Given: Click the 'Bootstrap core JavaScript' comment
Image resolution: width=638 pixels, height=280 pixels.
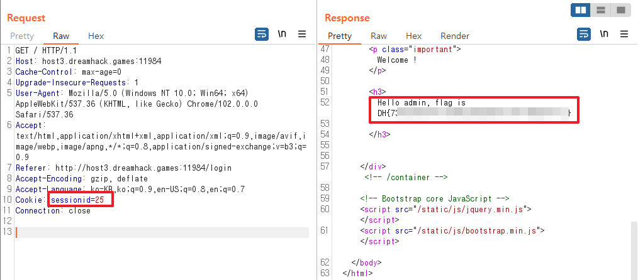Looking at the screenshot, I should coord(435,199).
